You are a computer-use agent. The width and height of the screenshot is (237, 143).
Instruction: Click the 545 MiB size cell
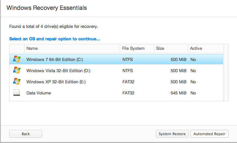179,93
